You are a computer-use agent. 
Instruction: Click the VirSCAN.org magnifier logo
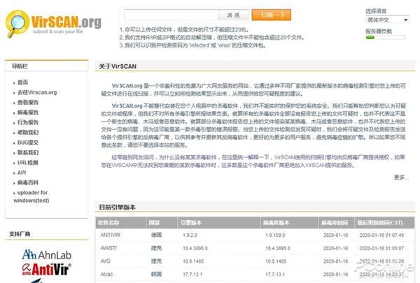coord(53,24)
